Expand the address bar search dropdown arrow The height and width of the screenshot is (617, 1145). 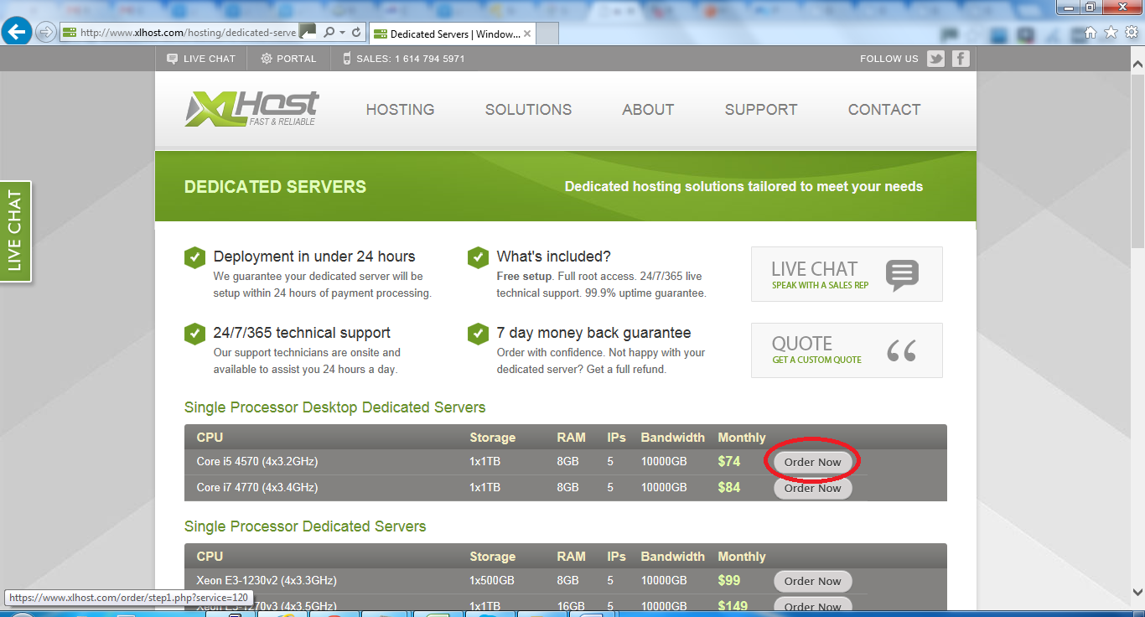tap(342, 33)
